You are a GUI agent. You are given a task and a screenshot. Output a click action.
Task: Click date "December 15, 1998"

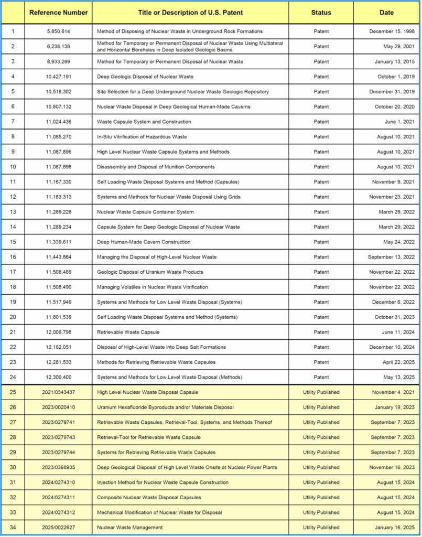tap(392, 31)
